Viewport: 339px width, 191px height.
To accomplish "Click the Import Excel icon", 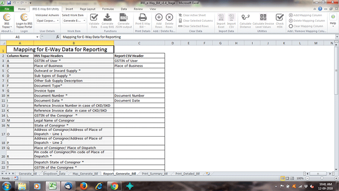I will 221,17.
